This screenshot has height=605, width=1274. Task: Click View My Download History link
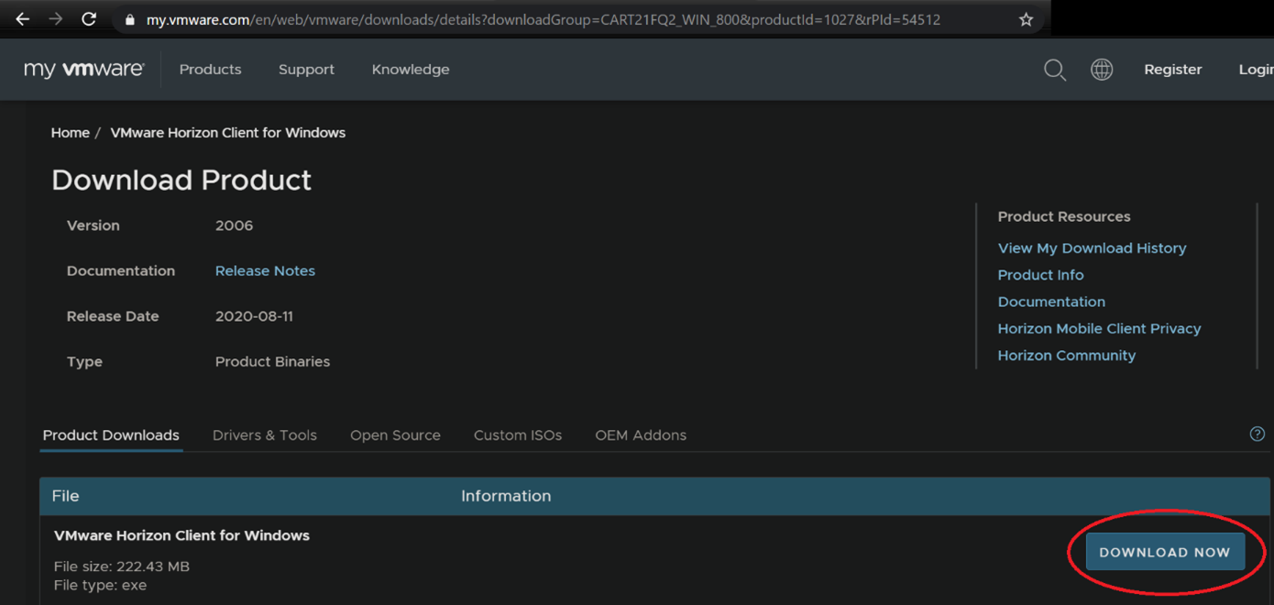tap(1092, 248)
